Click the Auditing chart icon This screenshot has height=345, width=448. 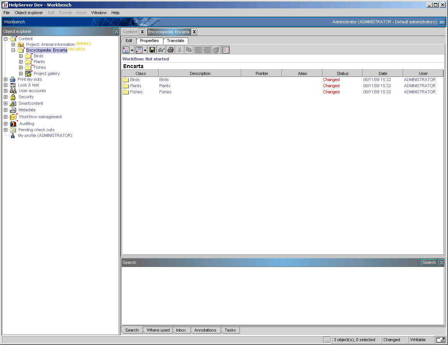(x=13, y=124)
